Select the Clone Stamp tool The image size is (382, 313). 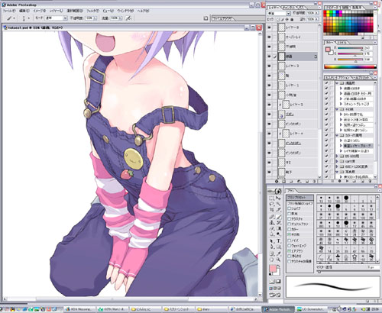click(272, 223)
